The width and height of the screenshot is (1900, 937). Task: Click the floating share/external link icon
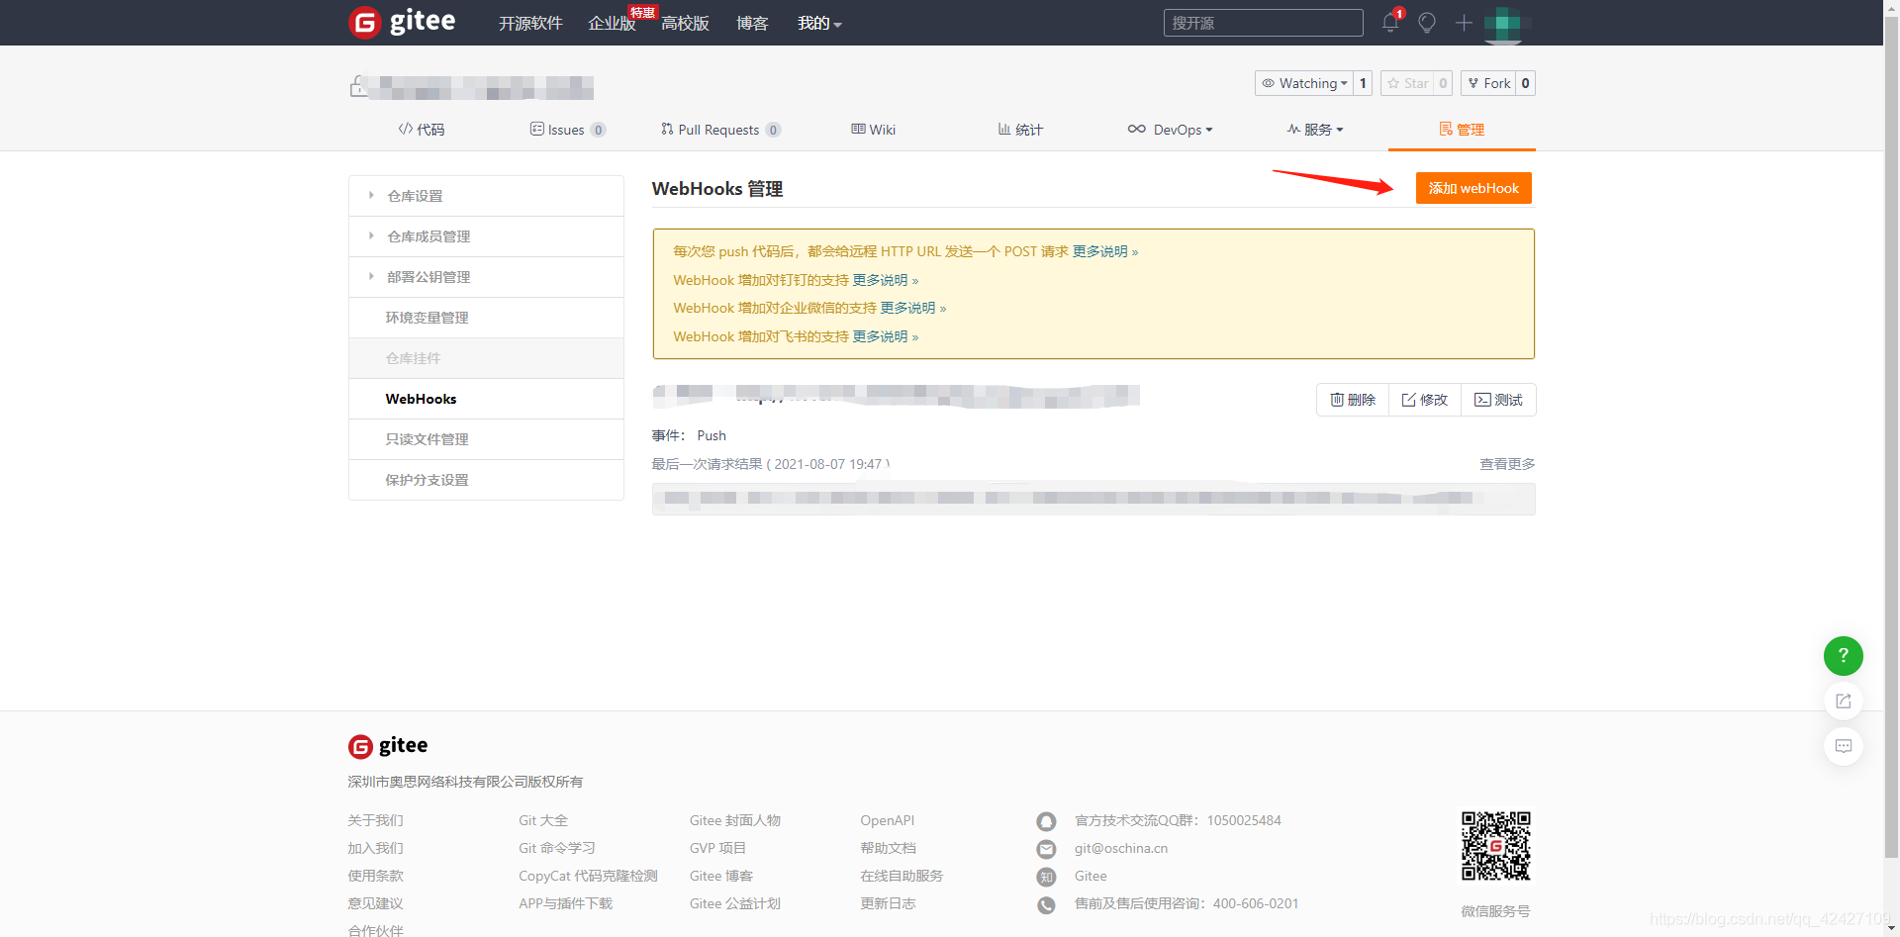point(1843,701)
